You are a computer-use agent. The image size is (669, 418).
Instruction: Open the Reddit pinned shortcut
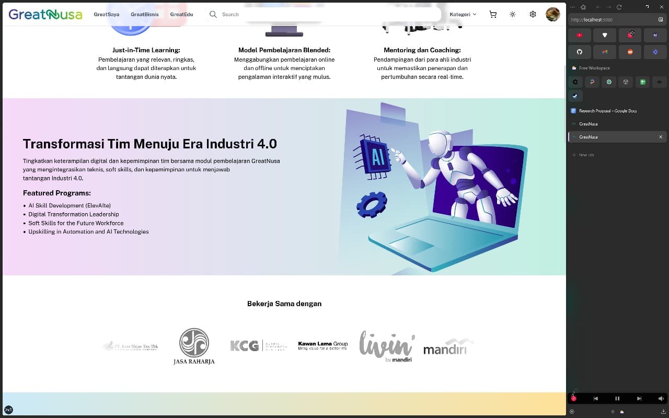point(630,52)
